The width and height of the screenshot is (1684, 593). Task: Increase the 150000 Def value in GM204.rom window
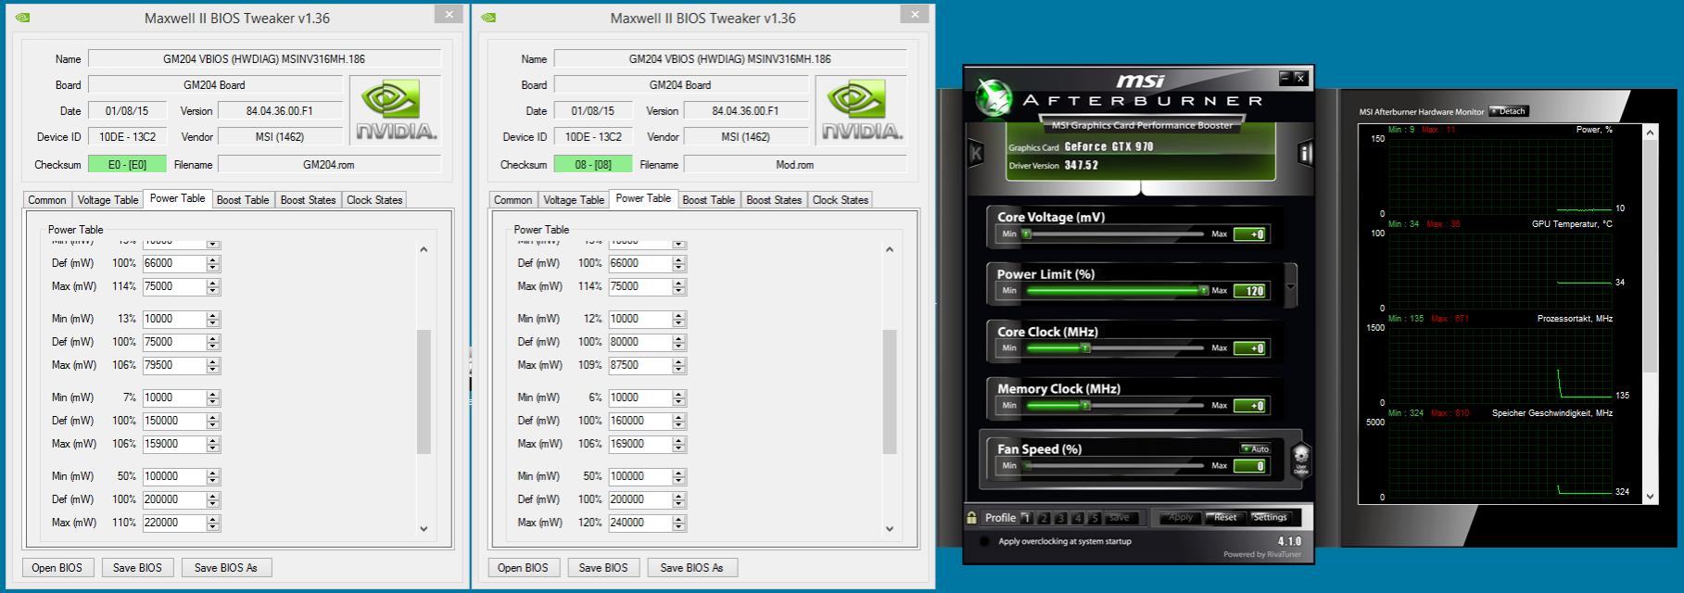tap(213, 417)
